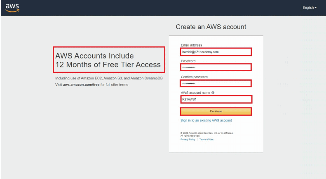
Task: Click the Amazon Web Services copyright notice
Action: tap(209, 134)
